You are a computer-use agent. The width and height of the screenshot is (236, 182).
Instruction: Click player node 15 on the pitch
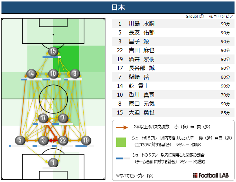coord(53,51)
